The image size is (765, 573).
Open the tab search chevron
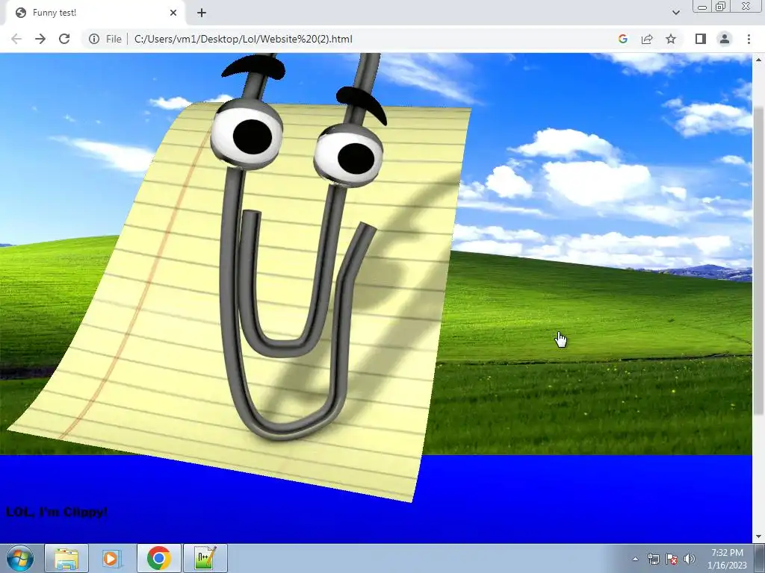point(675,13)
